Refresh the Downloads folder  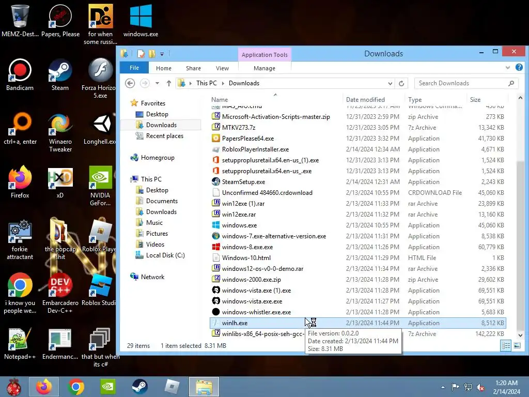[x=401, y=83]
